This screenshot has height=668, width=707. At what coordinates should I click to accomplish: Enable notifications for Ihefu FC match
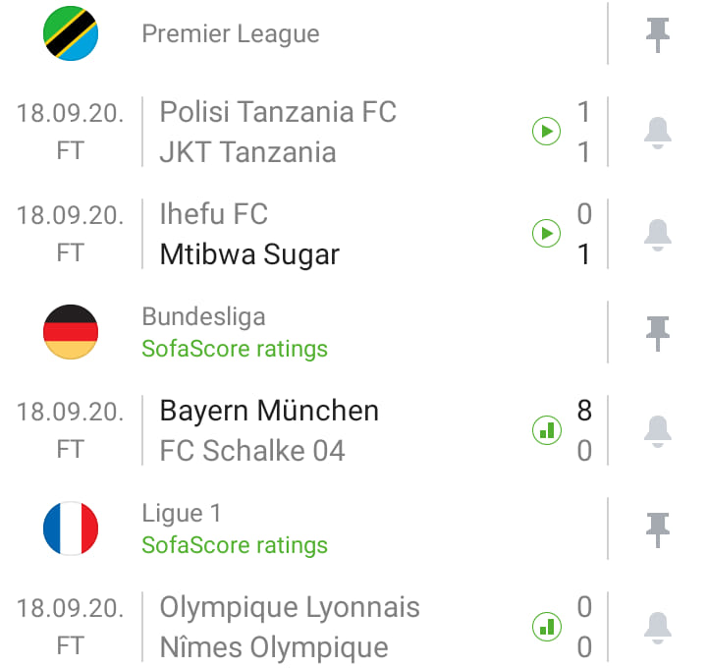point(657,235)
